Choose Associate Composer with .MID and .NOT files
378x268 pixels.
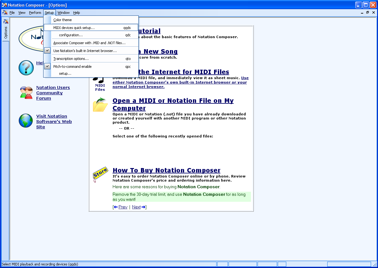point(91,43)
